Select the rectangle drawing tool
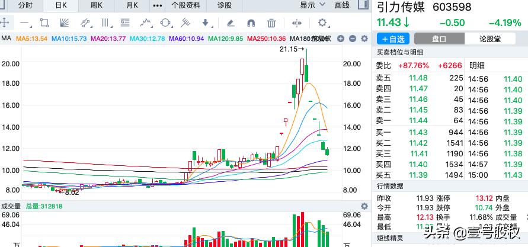Image resolution: width=528 pixels, height=247 pixels. 44,23
